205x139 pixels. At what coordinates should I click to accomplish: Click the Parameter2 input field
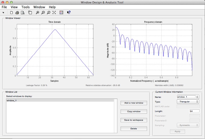(194, 120)
